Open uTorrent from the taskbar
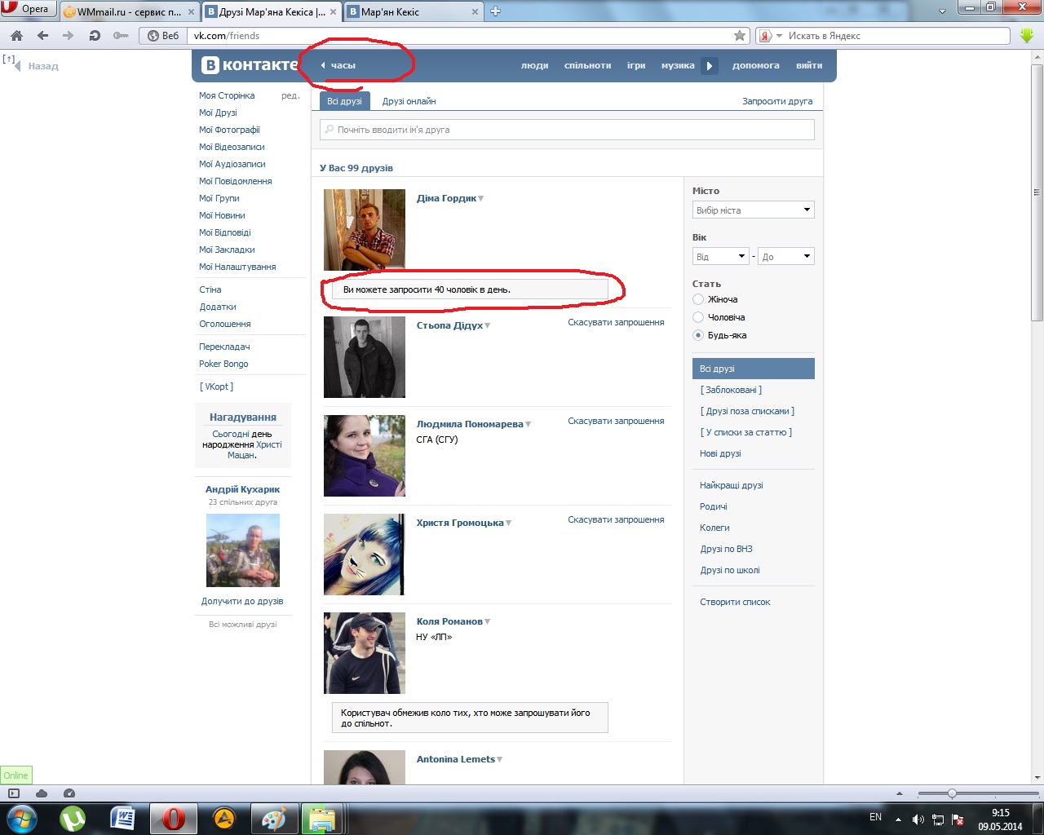1044x835 pixels. pos(73,818)
